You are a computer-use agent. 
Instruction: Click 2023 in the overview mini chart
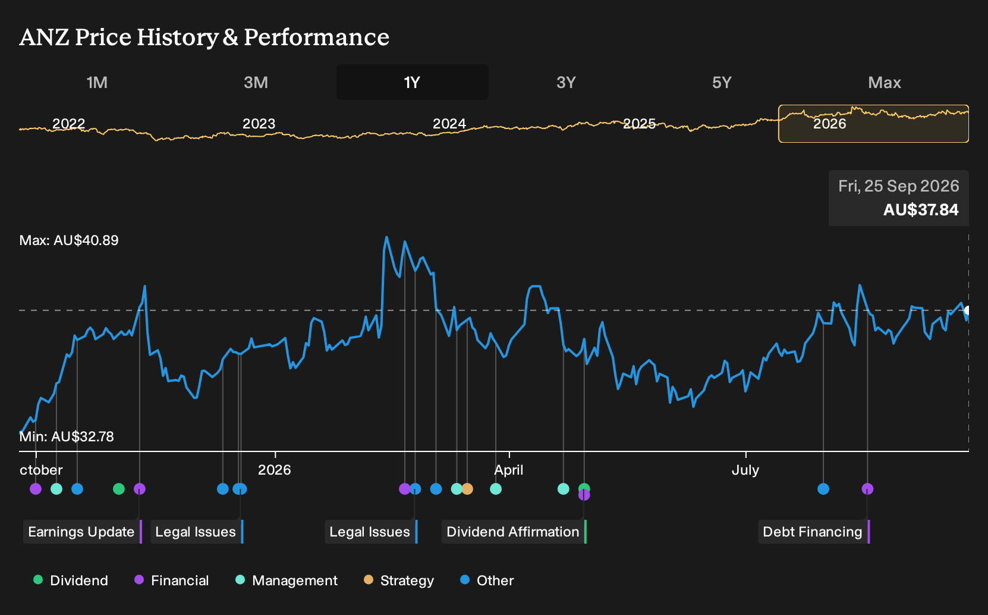(x=259, y=124)
